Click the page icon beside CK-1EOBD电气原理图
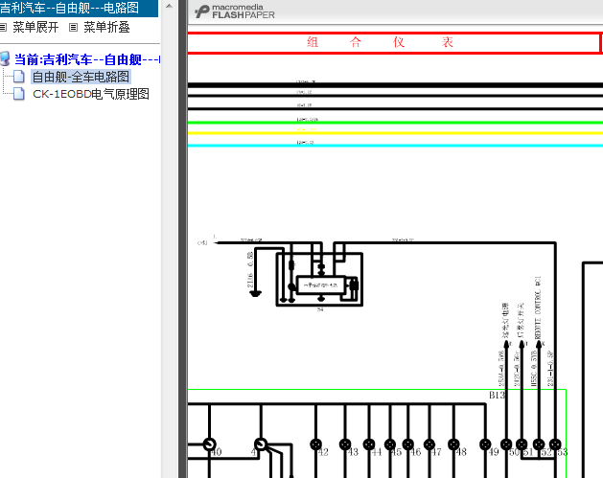The image size is (603, 478). [x=19, y=93]
